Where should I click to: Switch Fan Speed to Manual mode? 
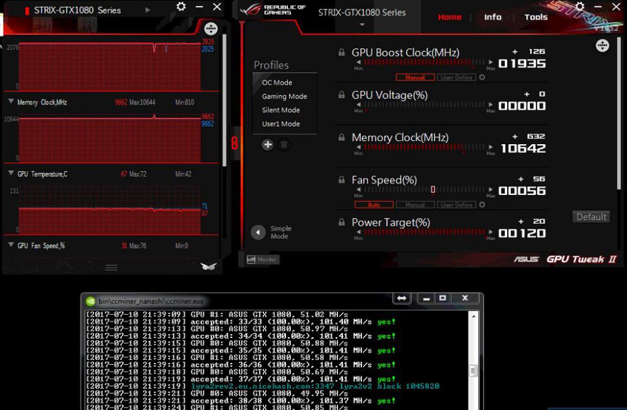415,205
